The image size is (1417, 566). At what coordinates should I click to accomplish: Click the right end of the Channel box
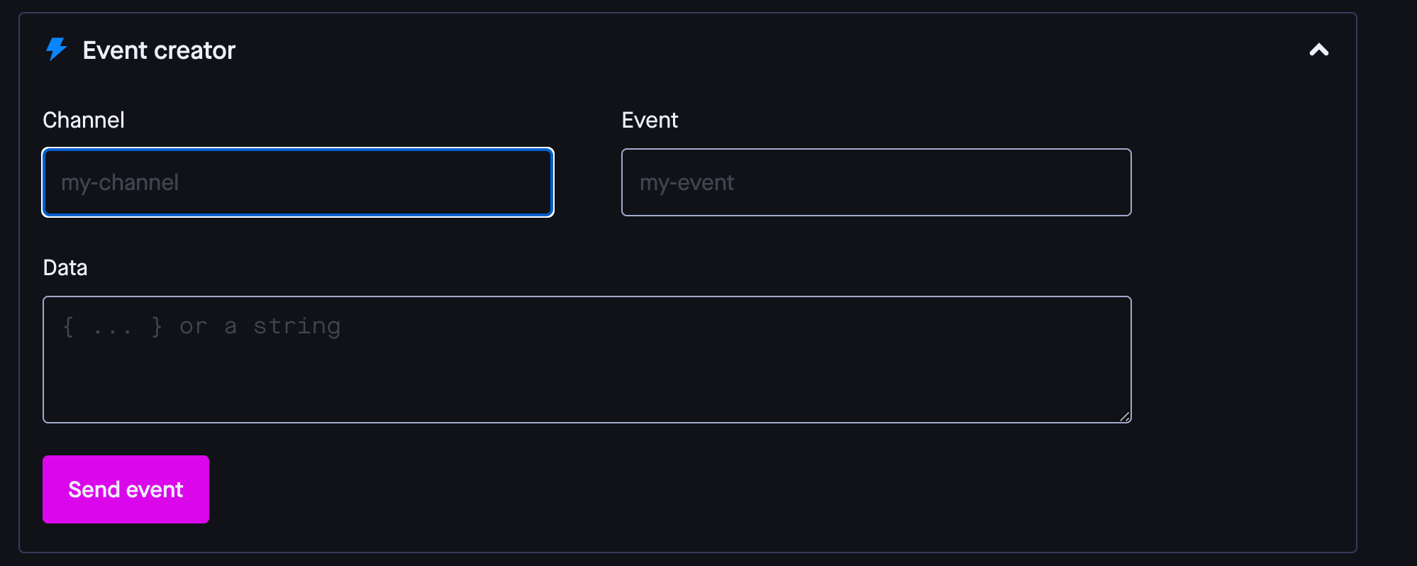click(525, 182)
